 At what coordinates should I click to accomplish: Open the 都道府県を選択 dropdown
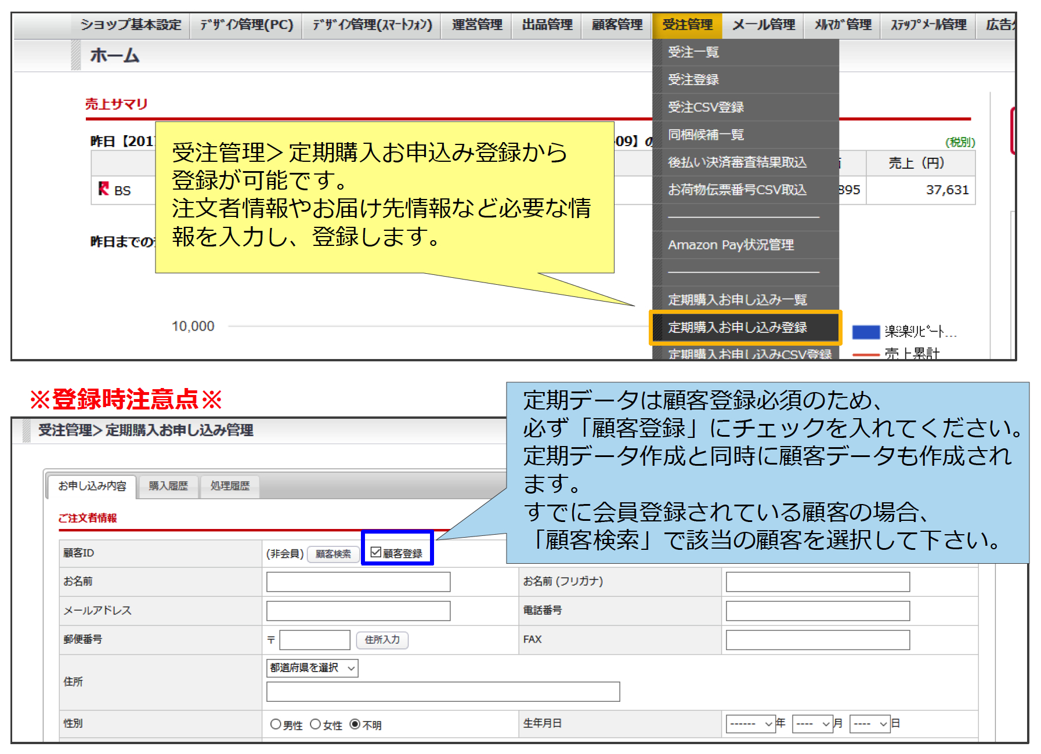point(312,668)
